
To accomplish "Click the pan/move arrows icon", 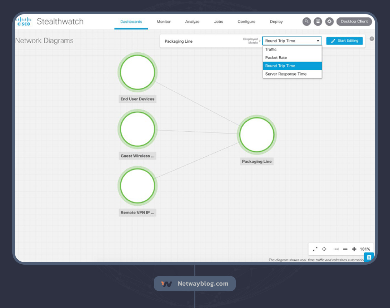I will pyautogui.click(x=324, y=249).
